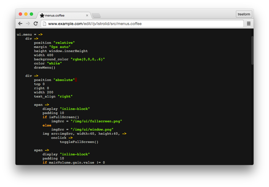Click the fullscreen.png image path link
This screenshot has height=187, width=269.
pyautogui.click(x=96, y=121)
